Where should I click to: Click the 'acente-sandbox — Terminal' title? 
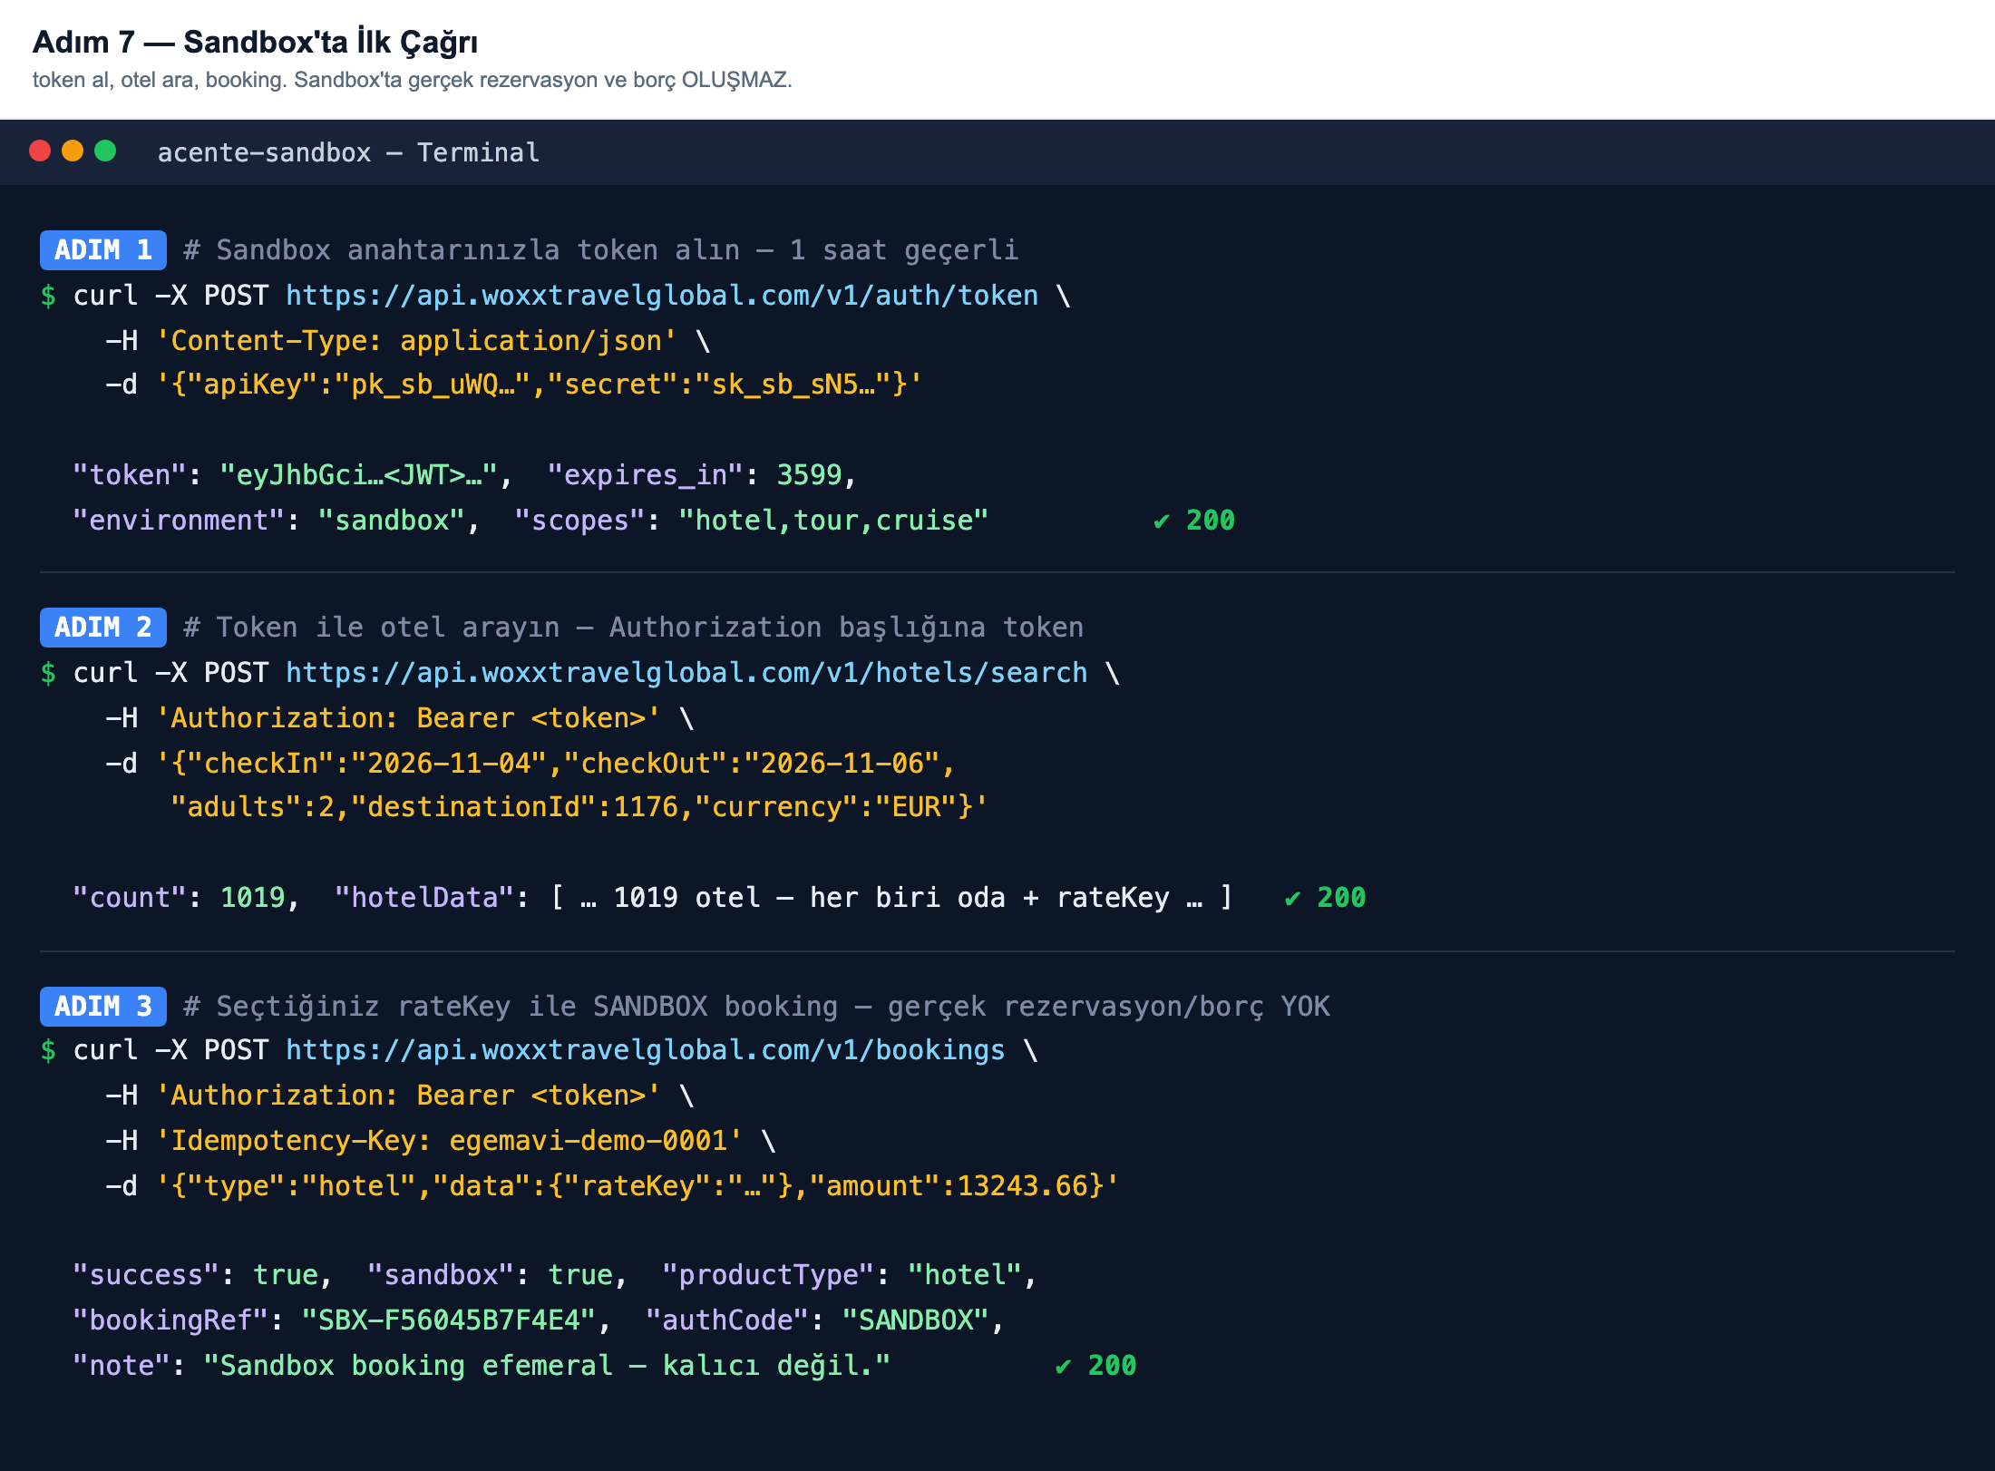(348, 152)
